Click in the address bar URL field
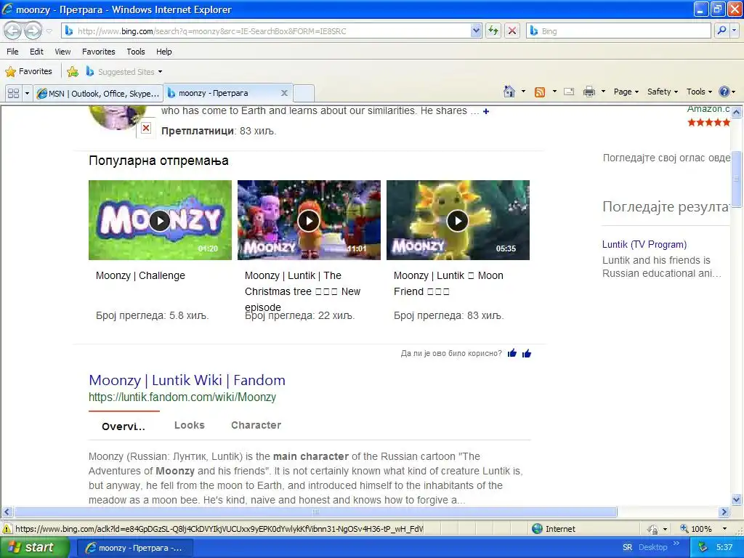744x558 pixels. (x=266, y=31)
